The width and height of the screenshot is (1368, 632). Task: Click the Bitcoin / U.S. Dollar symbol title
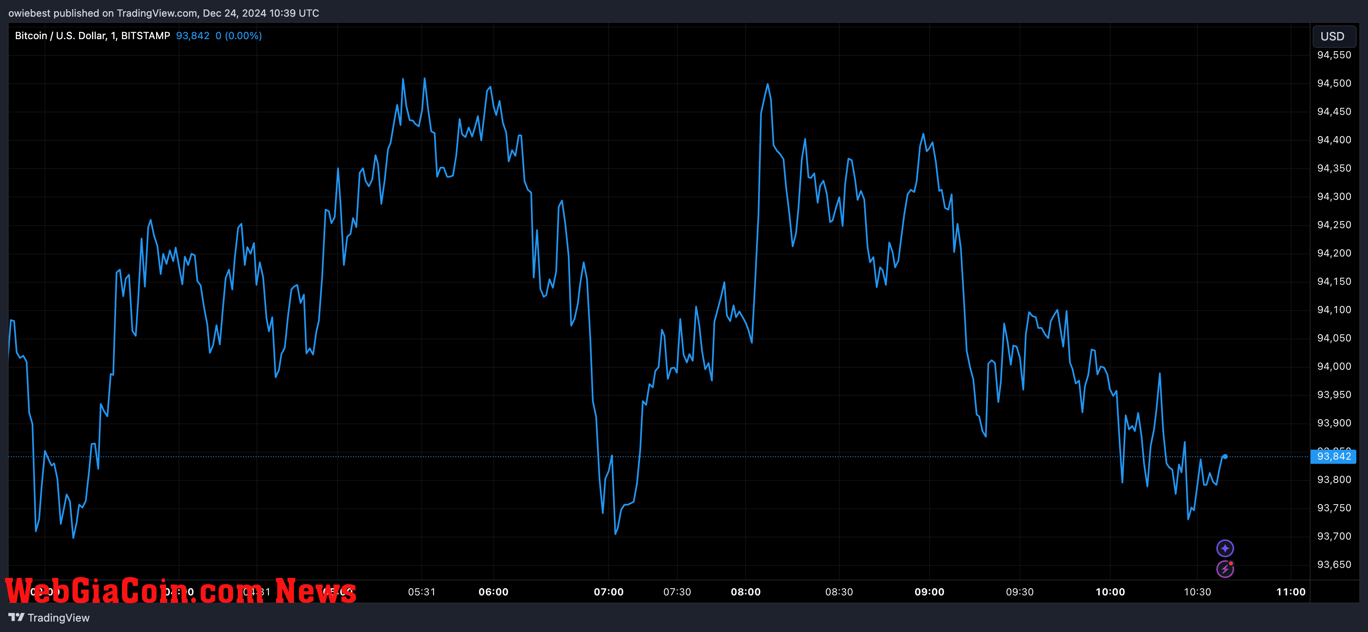click(92, 35)
